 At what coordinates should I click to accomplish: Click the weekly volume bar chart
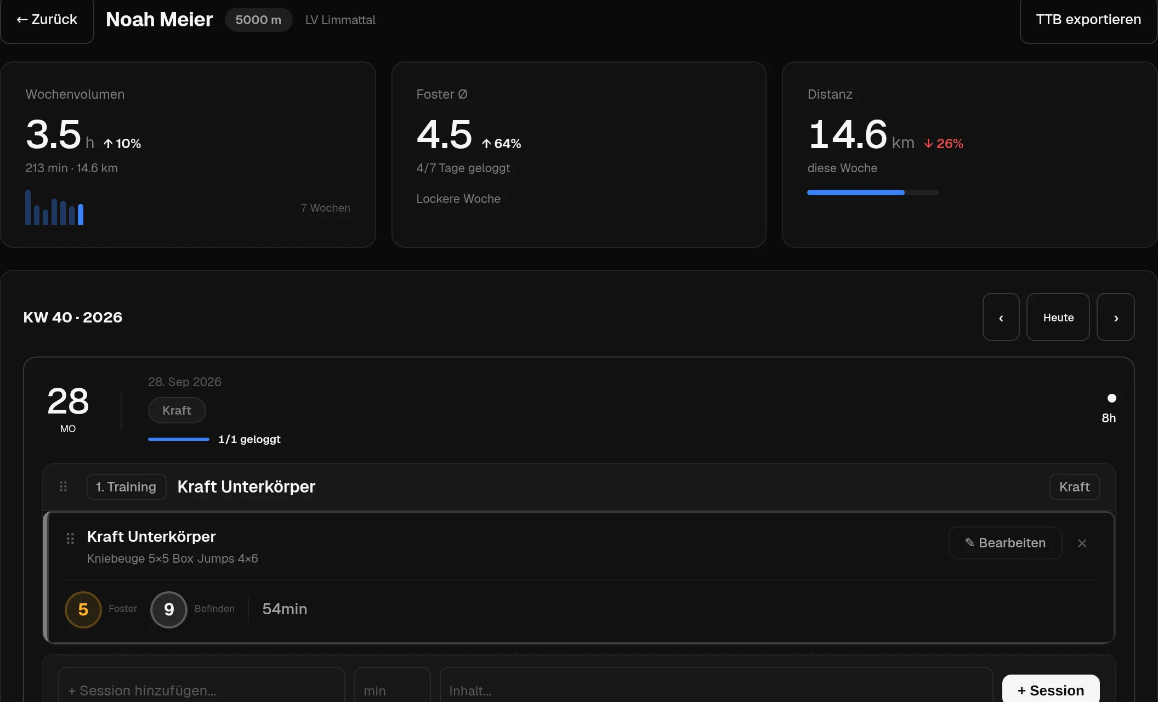[54, 207]
